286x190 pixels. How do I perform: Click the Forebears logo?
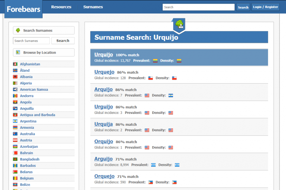(23, 9)
